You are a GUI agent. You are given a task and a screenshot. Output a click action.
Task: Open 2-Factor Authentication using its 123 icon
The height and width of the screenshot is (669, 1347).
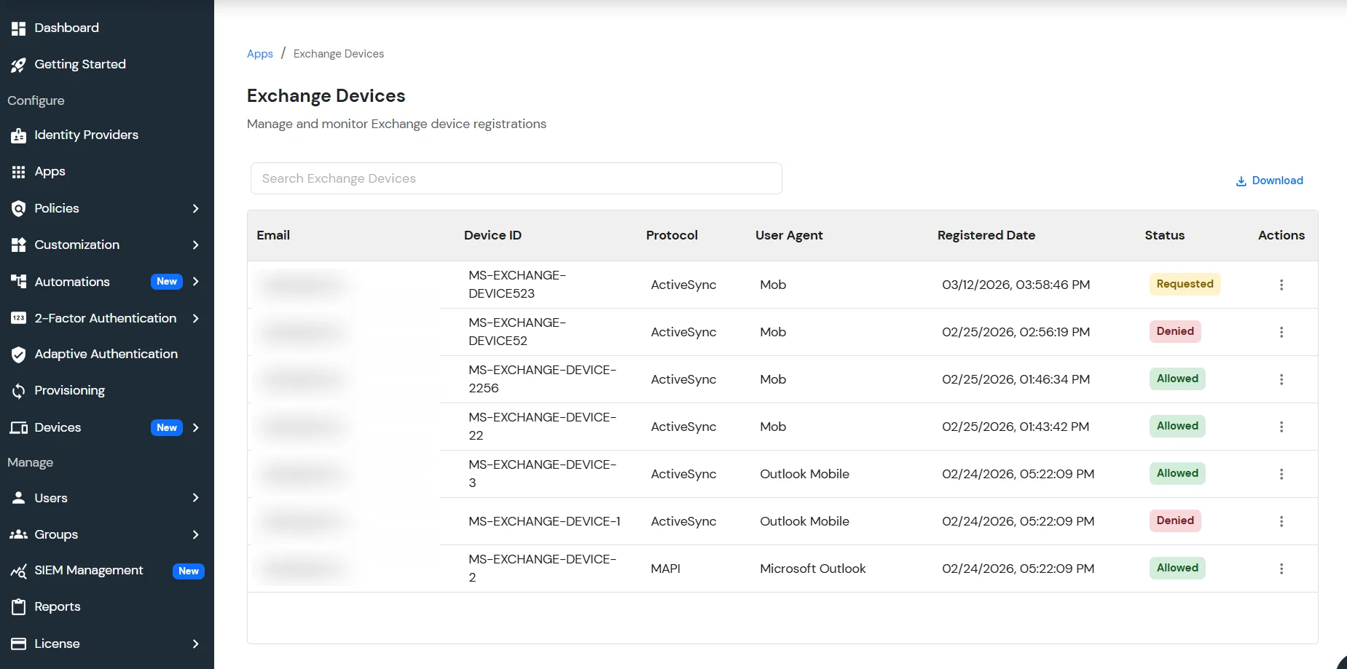click(x=19, y=318)
